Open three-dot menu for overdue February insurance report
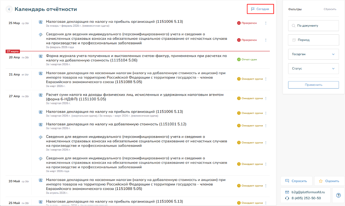This screenshot has width=345, height=206. (266, 40)
